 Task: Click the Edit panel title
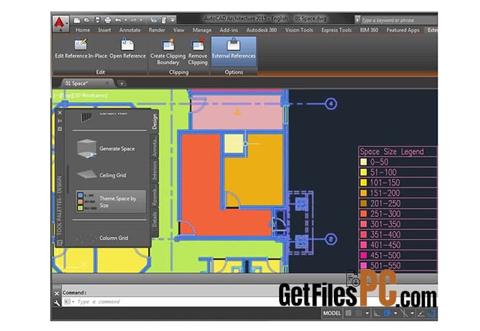click(100, 72)
